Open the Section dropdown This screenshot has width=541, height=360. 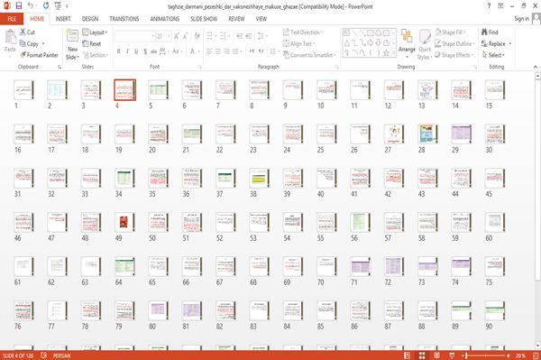click(96, 55)
